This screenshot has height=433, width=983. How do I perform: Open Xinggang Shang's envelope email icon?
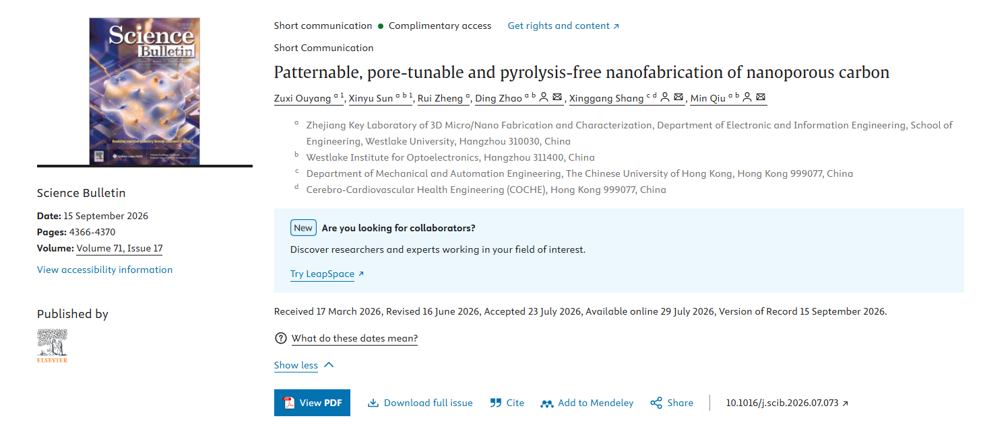[x=678, y=97]
